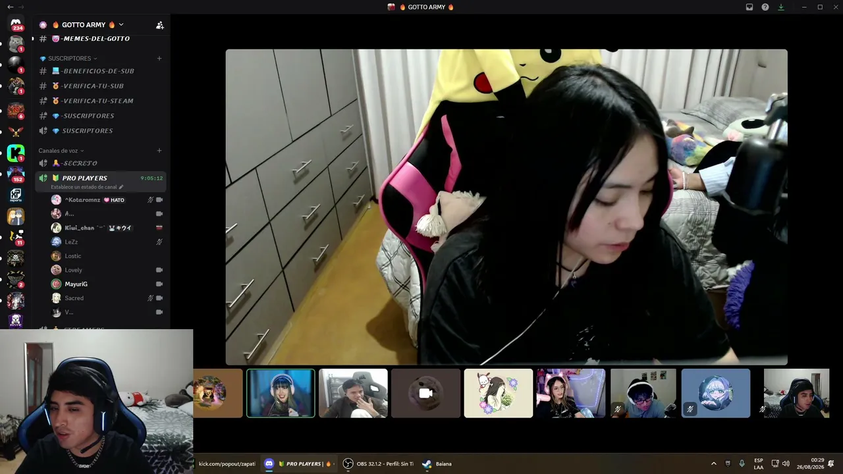Open the server icon with 11 badge
The height and width of the screenshot is (474, 843).
[x=16, y=238]
